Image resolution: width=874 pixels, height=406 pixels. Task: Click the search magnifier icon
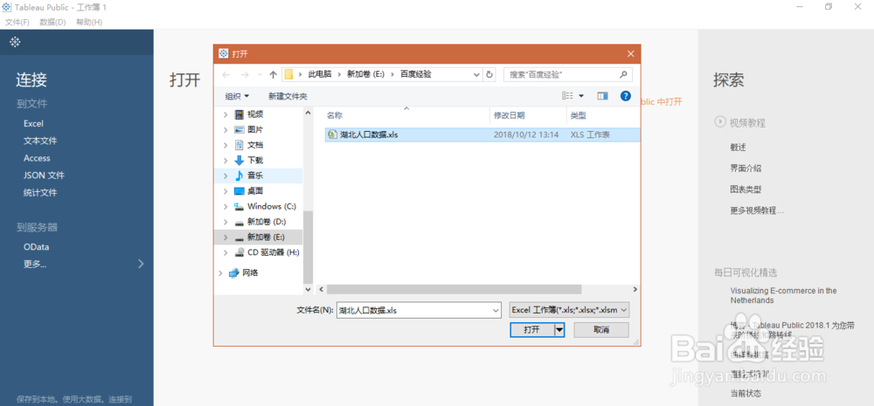pyautogui.click(x=623, y=73)
